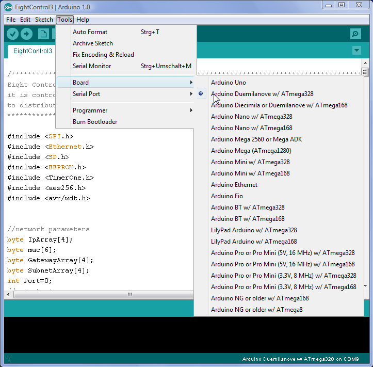Viewport: 373px width, 367px height.
Task: Click the board list scroll-down arrow
Action: pyautogui.click(x=366, y=286)
